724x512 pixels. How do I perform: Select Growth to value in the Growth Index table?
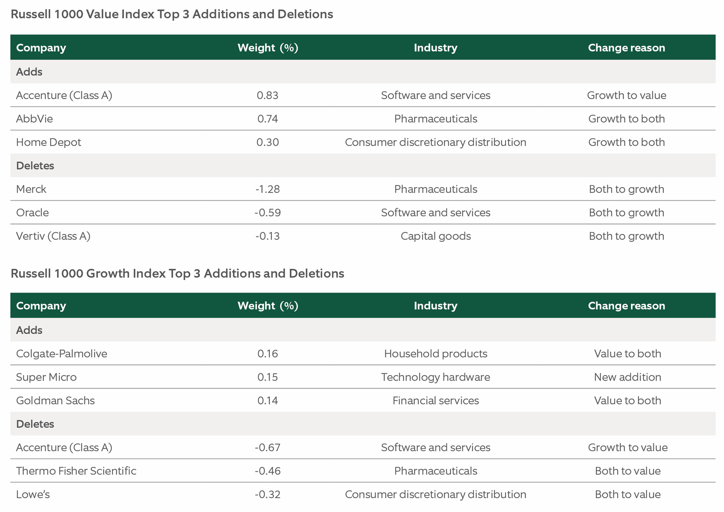point(628,447)
